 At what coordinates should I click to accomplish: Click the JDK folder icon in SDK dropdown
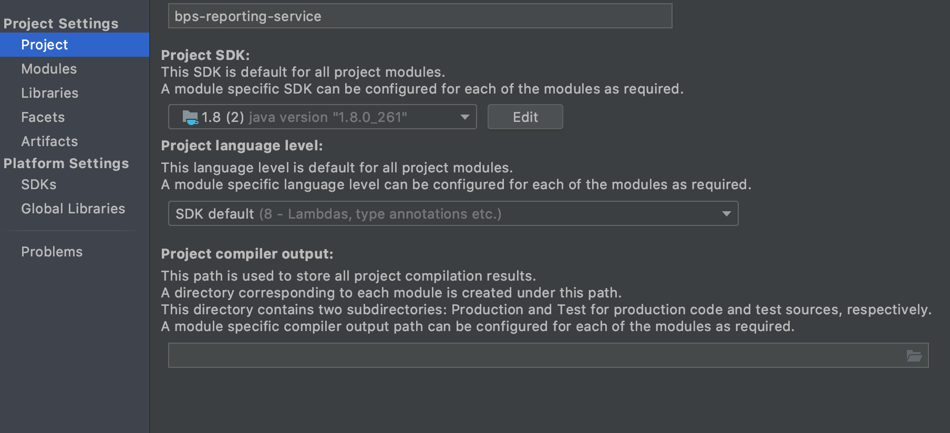click(190, 117)
